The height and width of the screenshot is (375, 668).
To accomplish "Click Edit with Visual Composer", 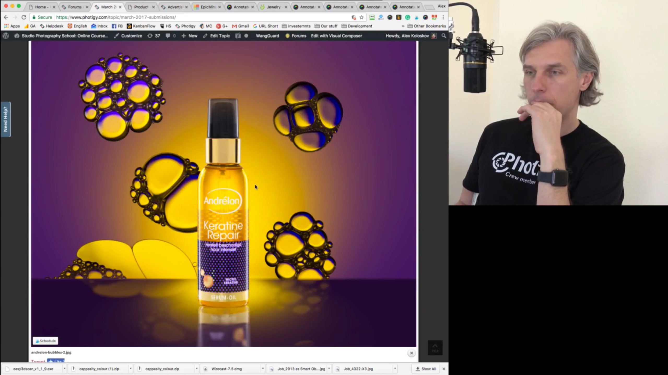I will point(336,36).
